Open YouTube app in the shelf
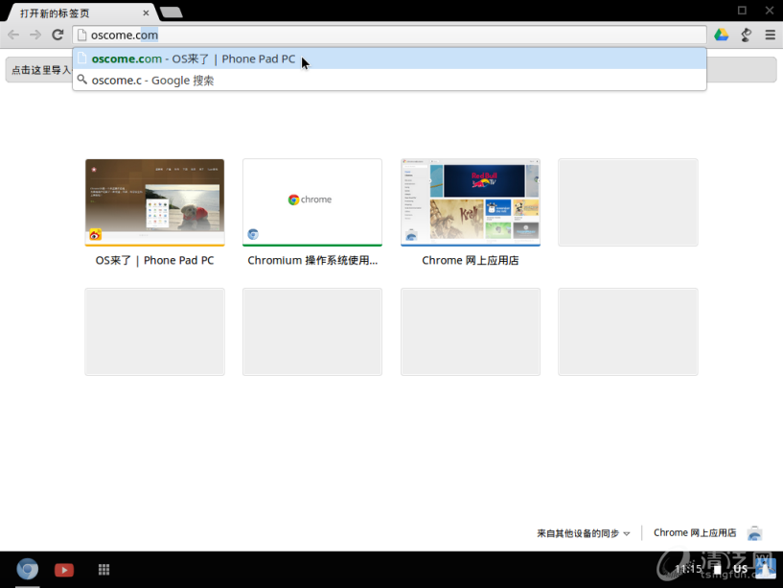This screenshot has height=588, width=783. click(64, 570)
